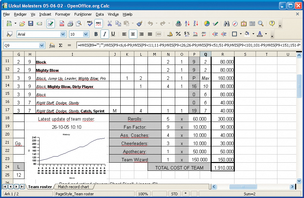
Task: Select column R header
Action: point(223,54)
